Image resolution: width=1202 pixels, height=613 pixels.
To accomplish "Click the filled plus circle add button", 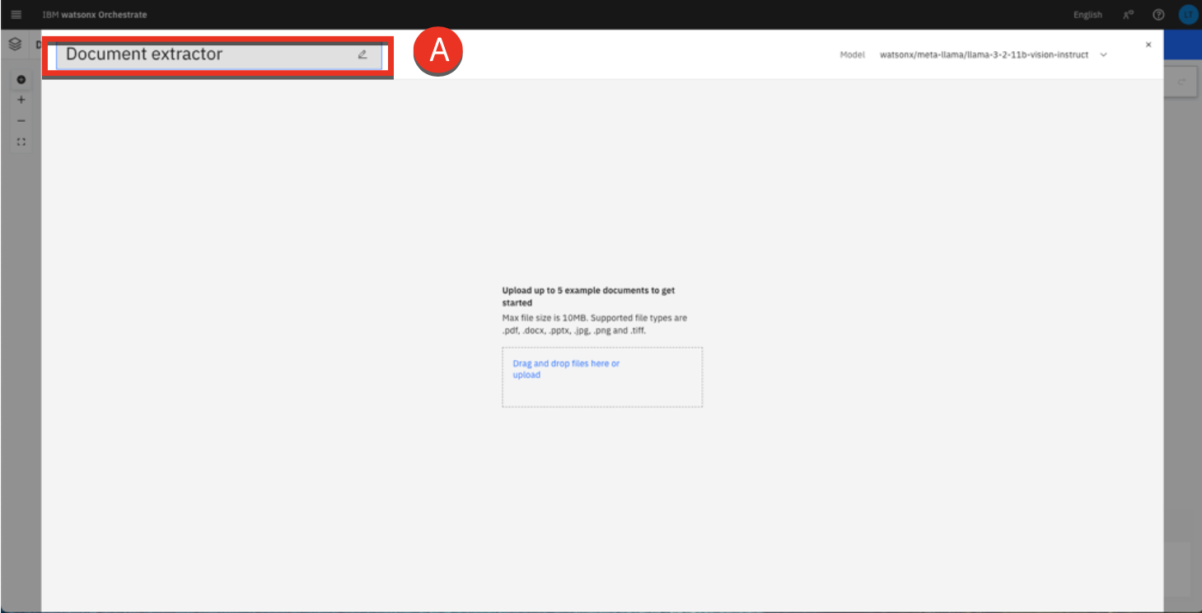I will [21, 80].
